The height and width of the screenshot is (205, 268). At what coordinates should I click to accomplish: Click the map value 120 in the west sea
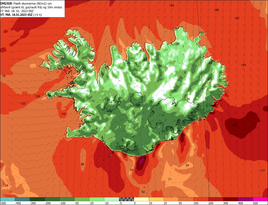tap(23, 104)
